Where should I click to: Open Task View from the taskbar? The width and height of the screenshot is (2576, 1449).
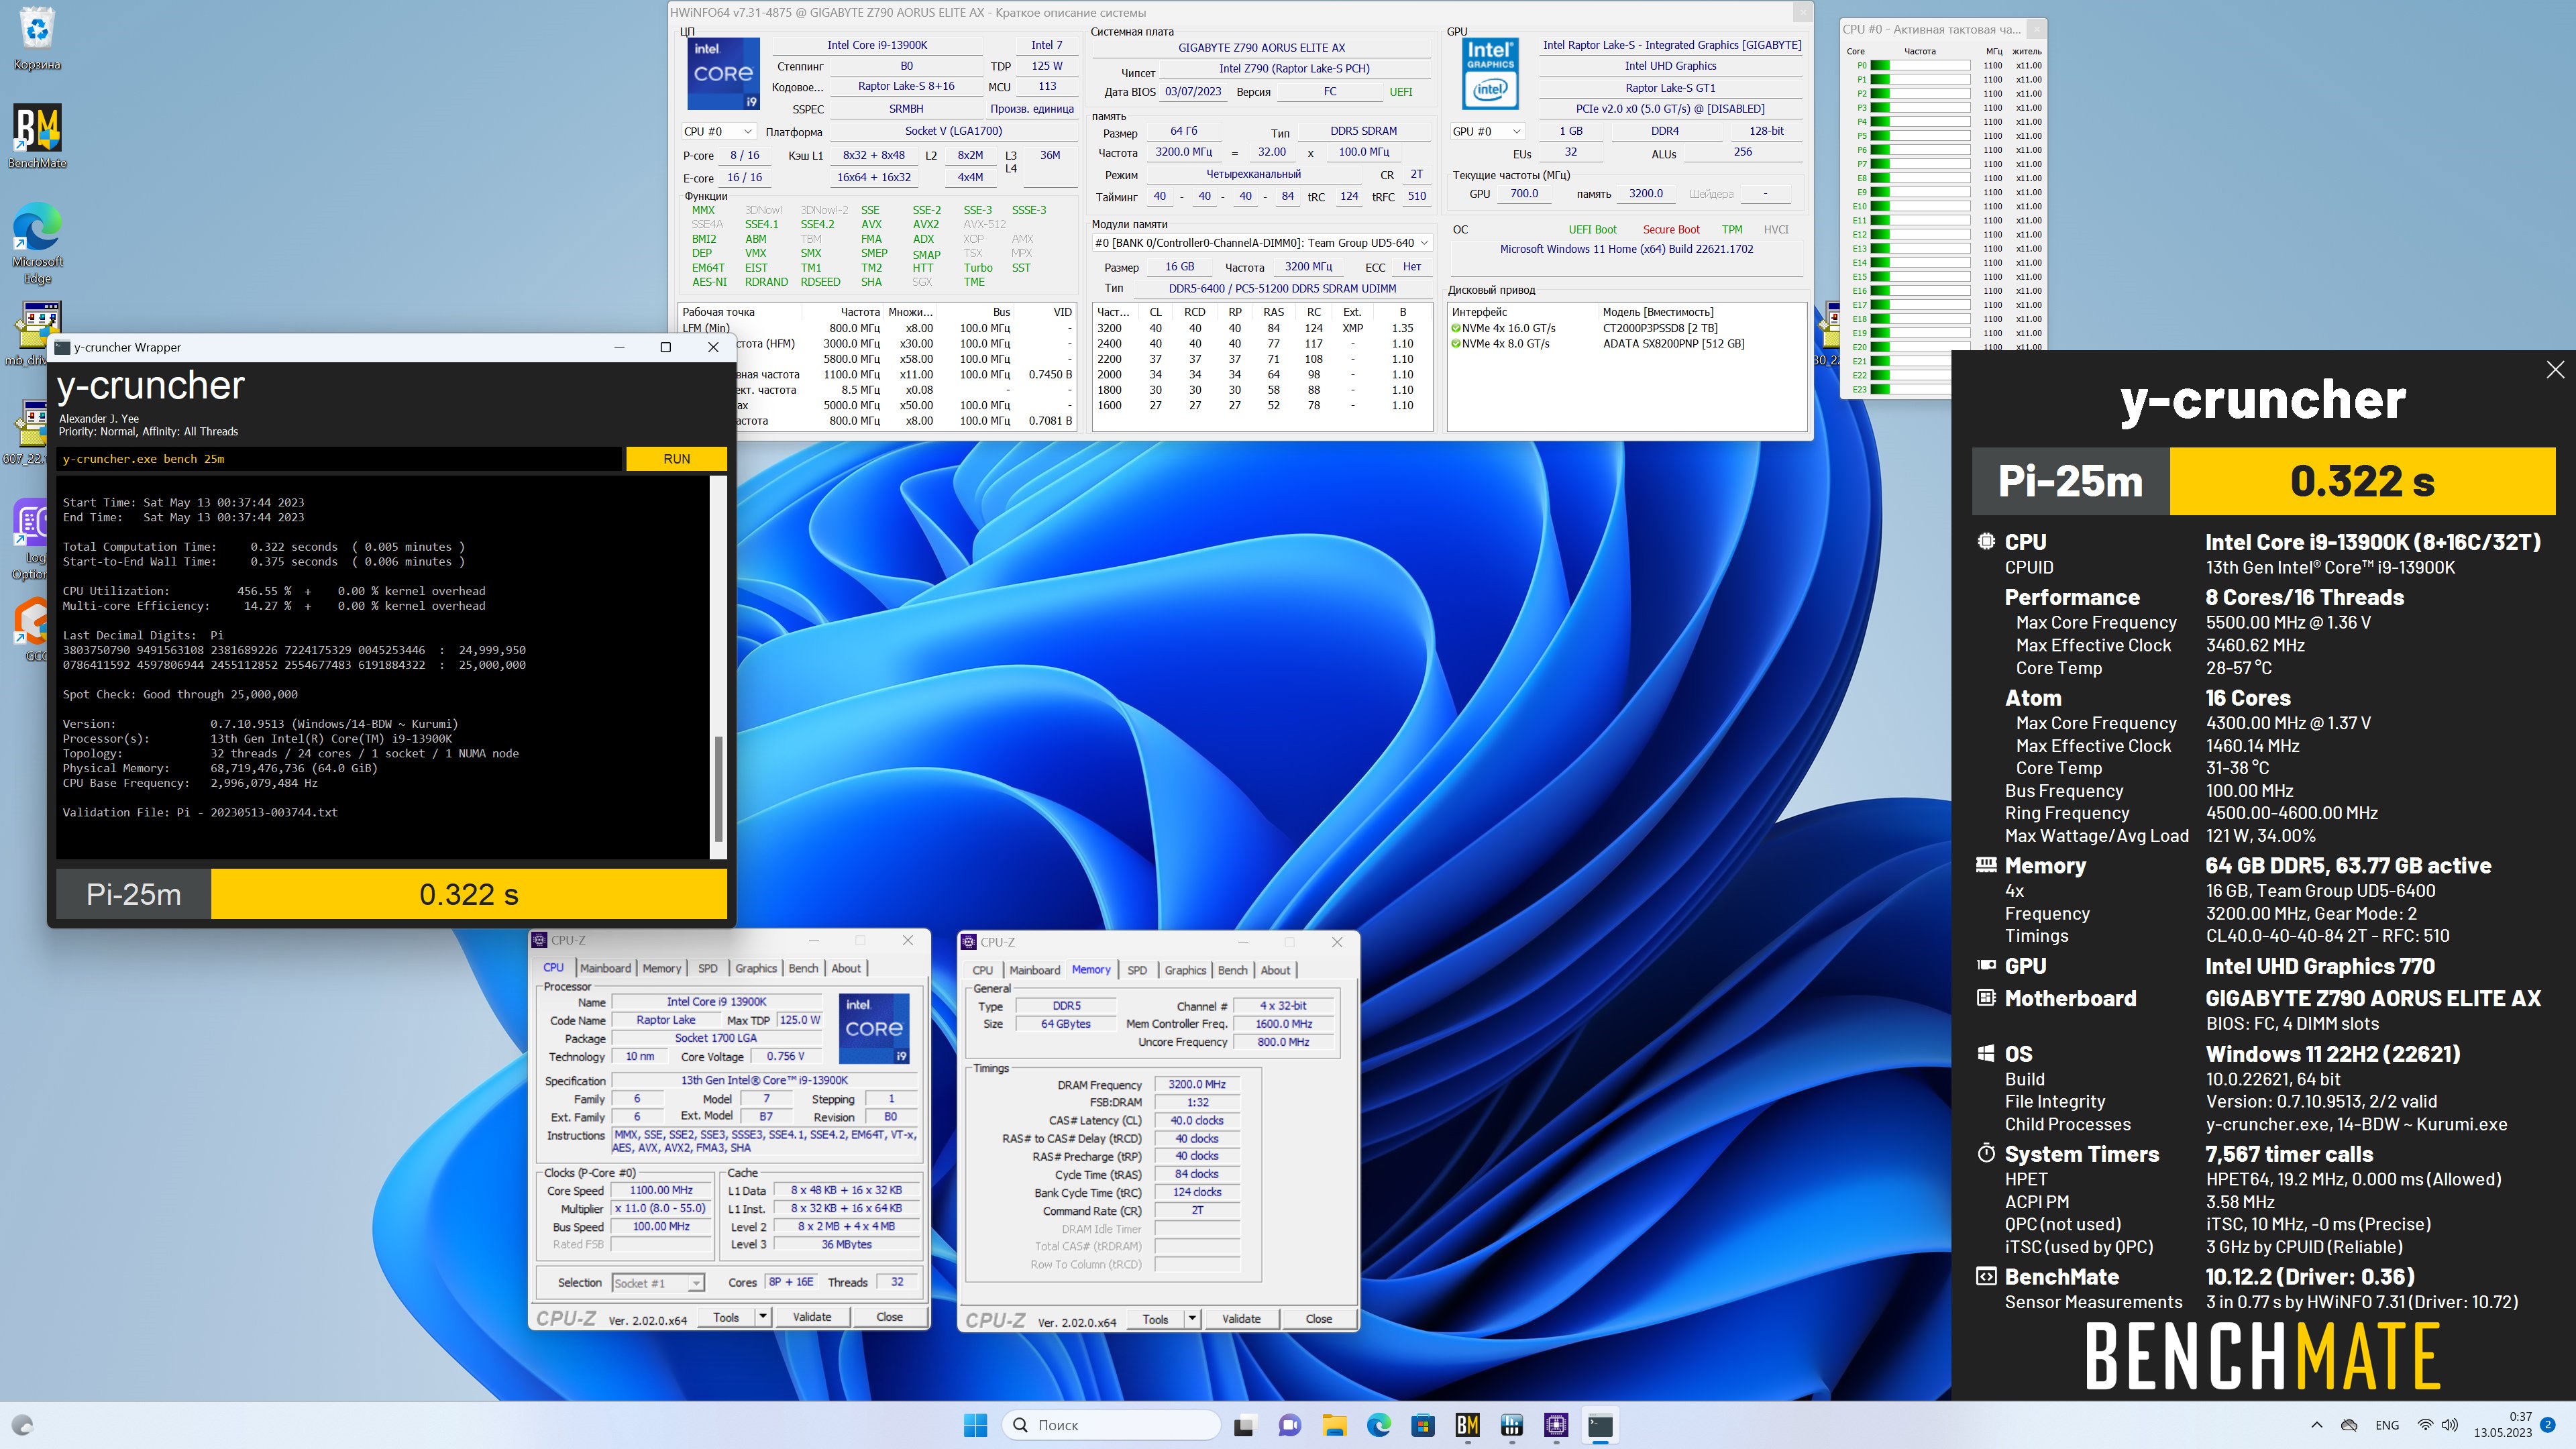click(1244, 1425)
